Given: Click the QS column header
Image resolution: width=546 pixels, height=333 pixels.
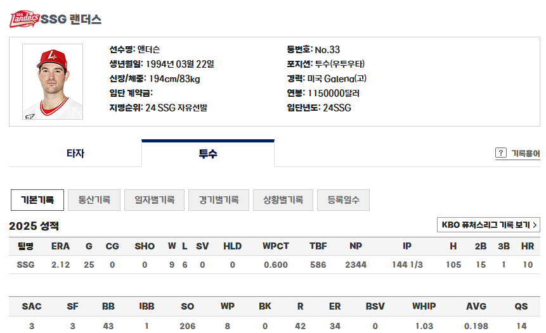Looking at the screenshot, I should 521,306.
